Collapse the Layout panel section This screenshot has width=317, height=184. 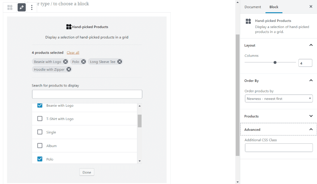coord(311,45)
